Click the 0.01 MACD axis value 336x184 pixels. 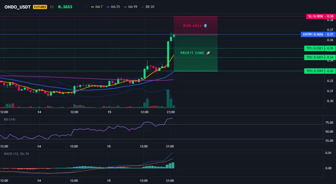point(329,153)
